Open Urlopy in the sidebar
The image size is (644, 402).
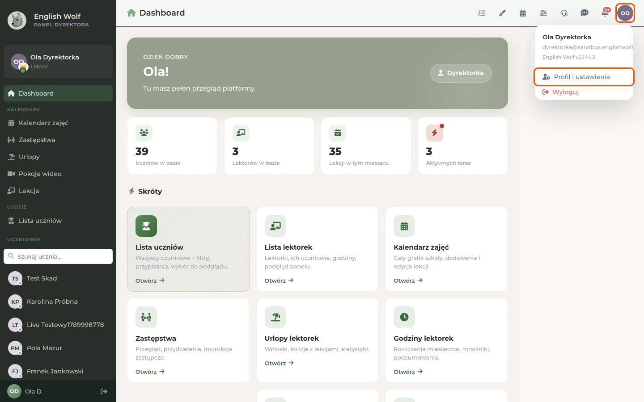coord(58,157)
